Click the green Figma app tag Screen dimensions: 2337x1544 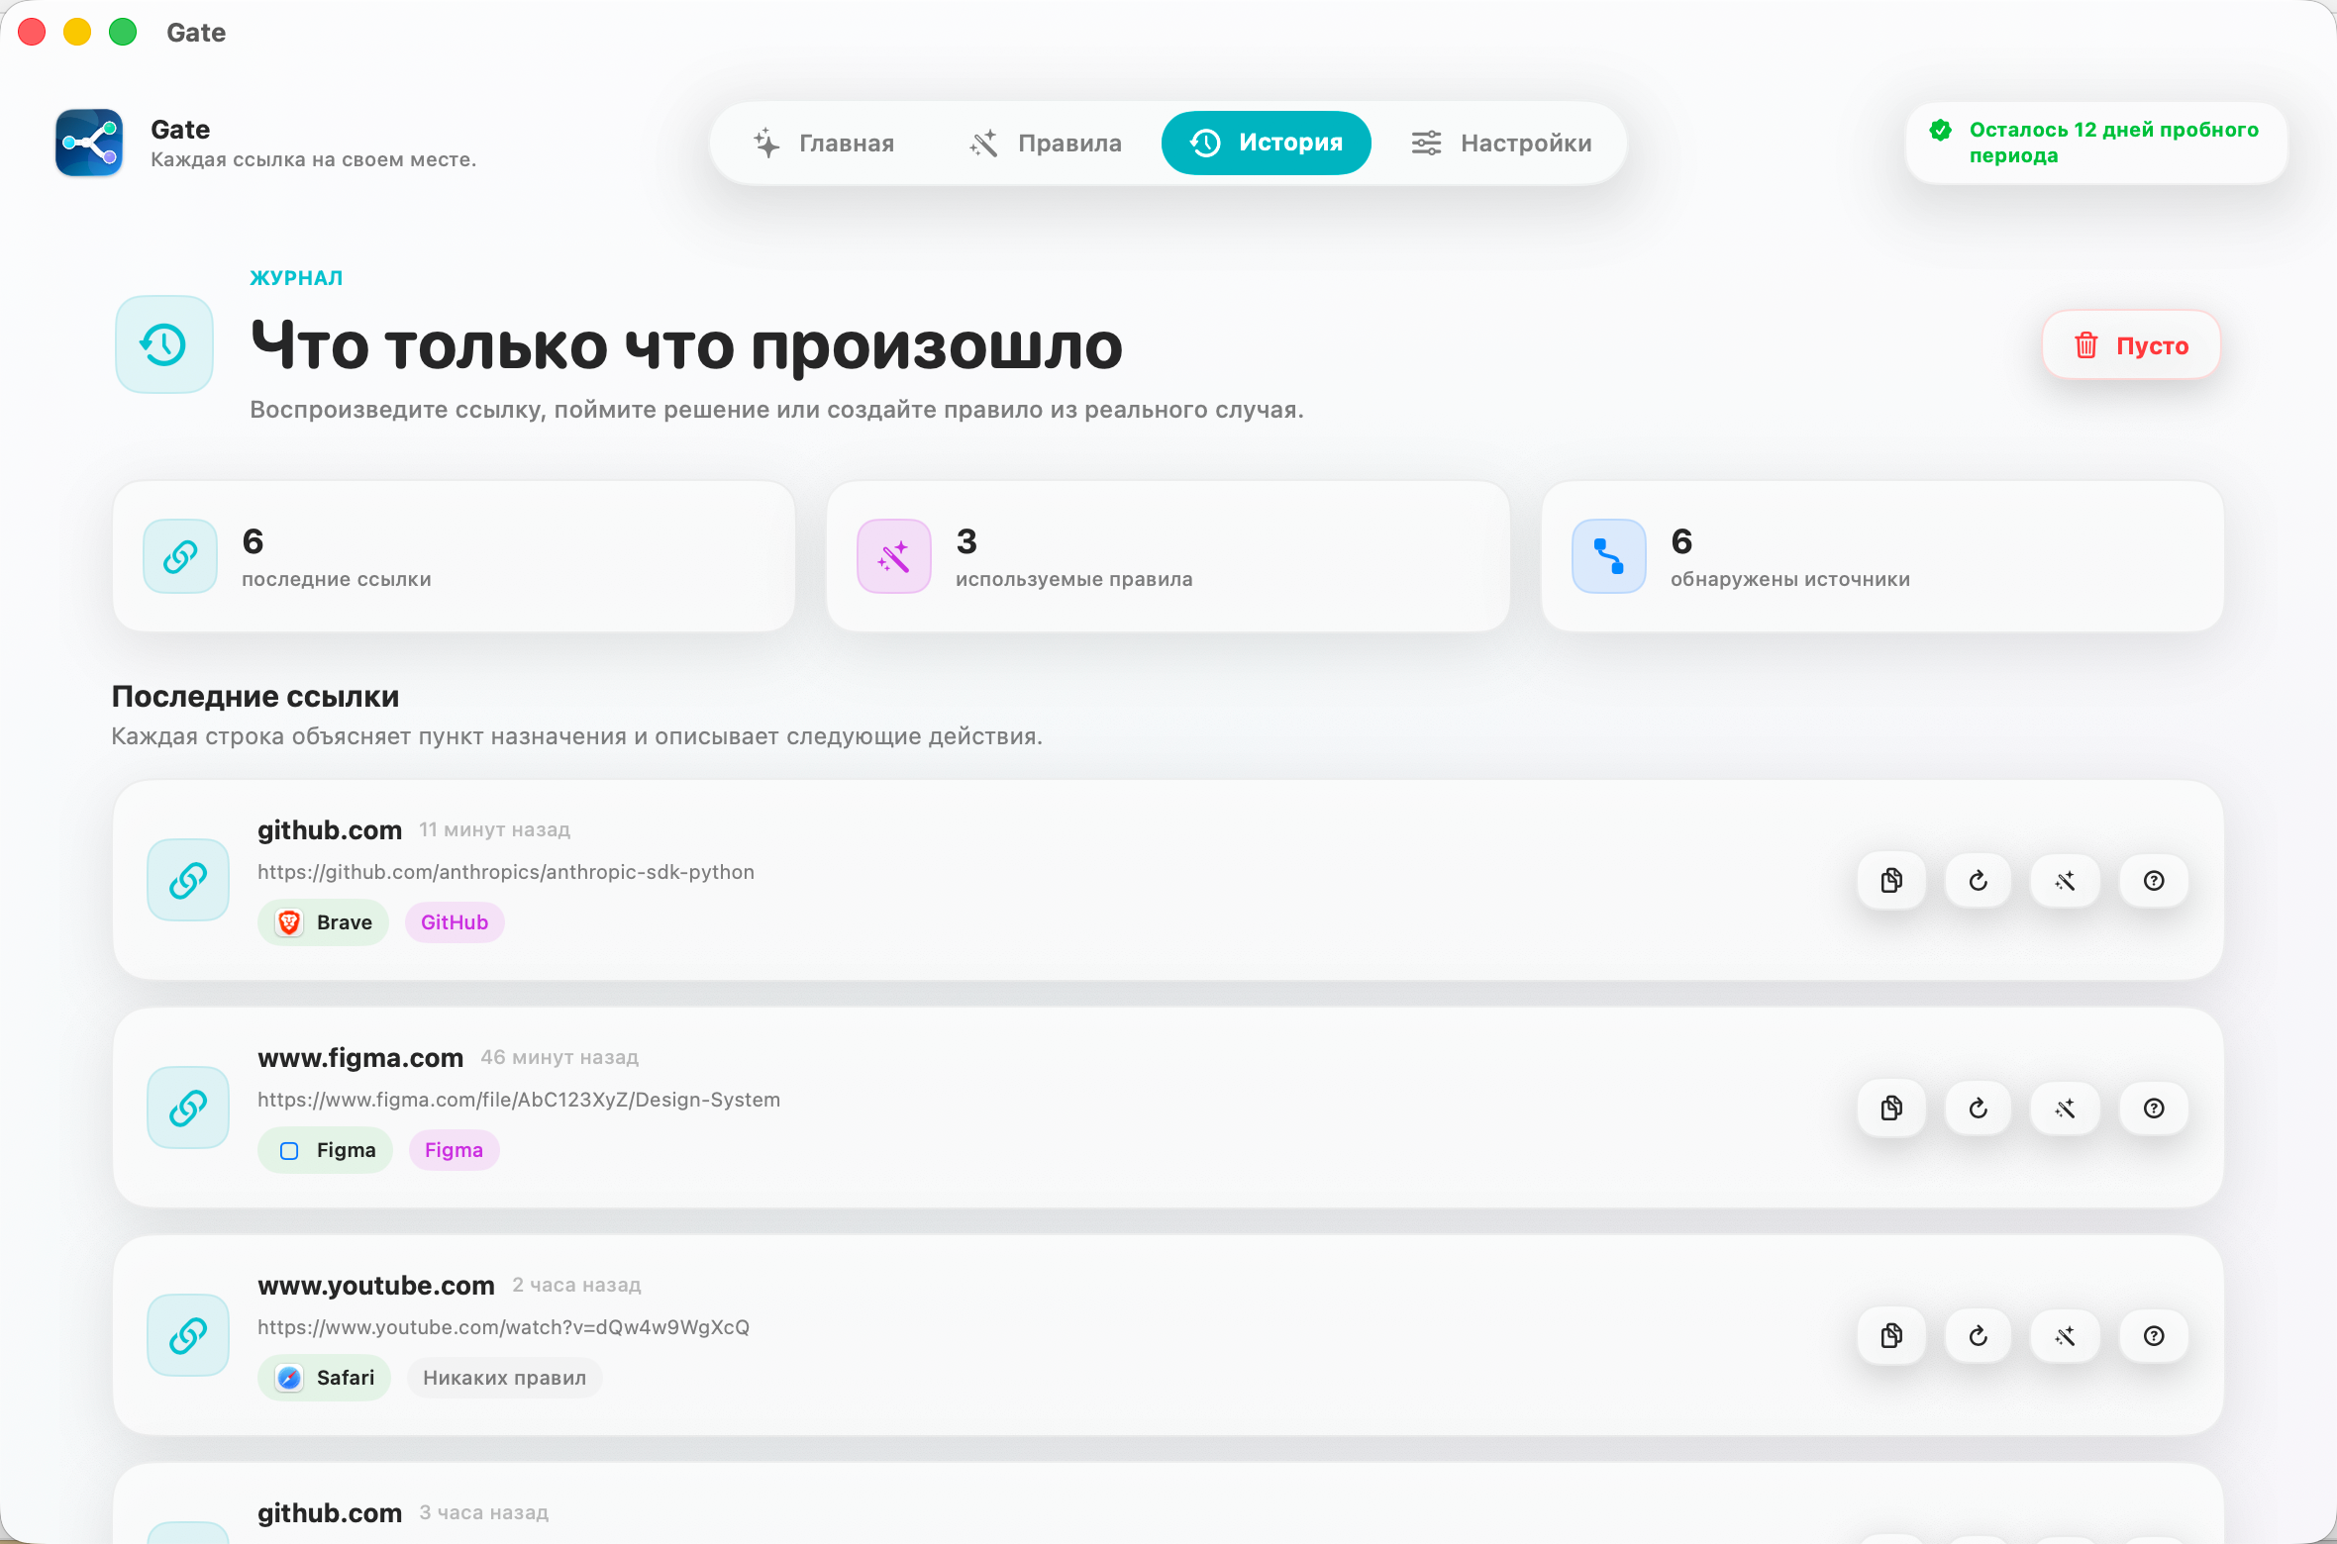click(326, 1150)
